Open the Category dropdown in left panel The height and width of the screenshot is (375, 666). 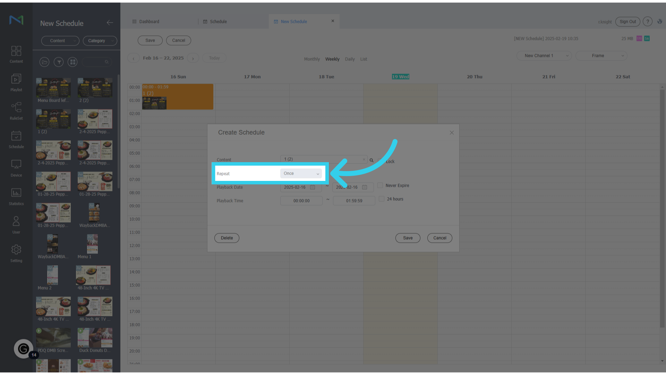pos(100,41)
